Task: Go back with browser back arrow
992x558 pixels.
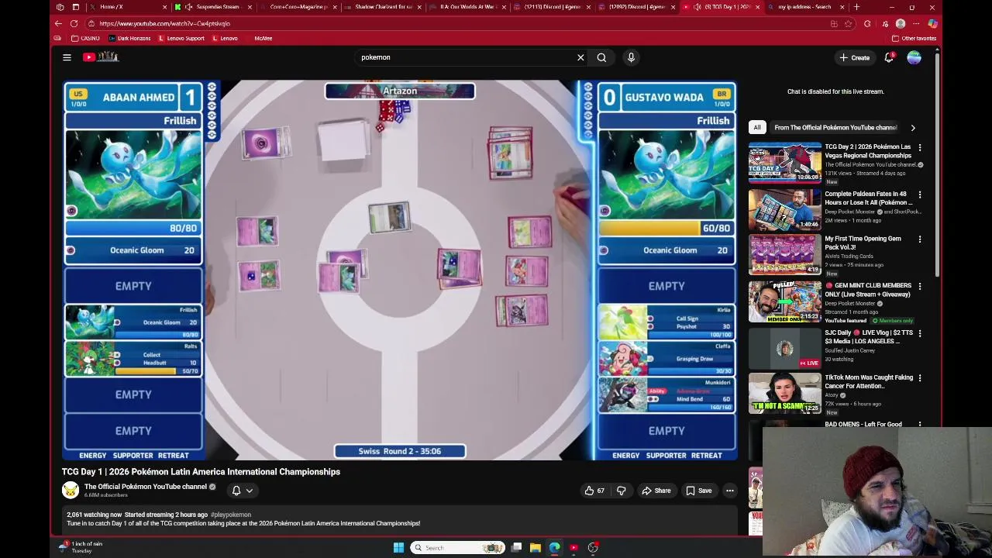Action: click(x=58, y=23)
